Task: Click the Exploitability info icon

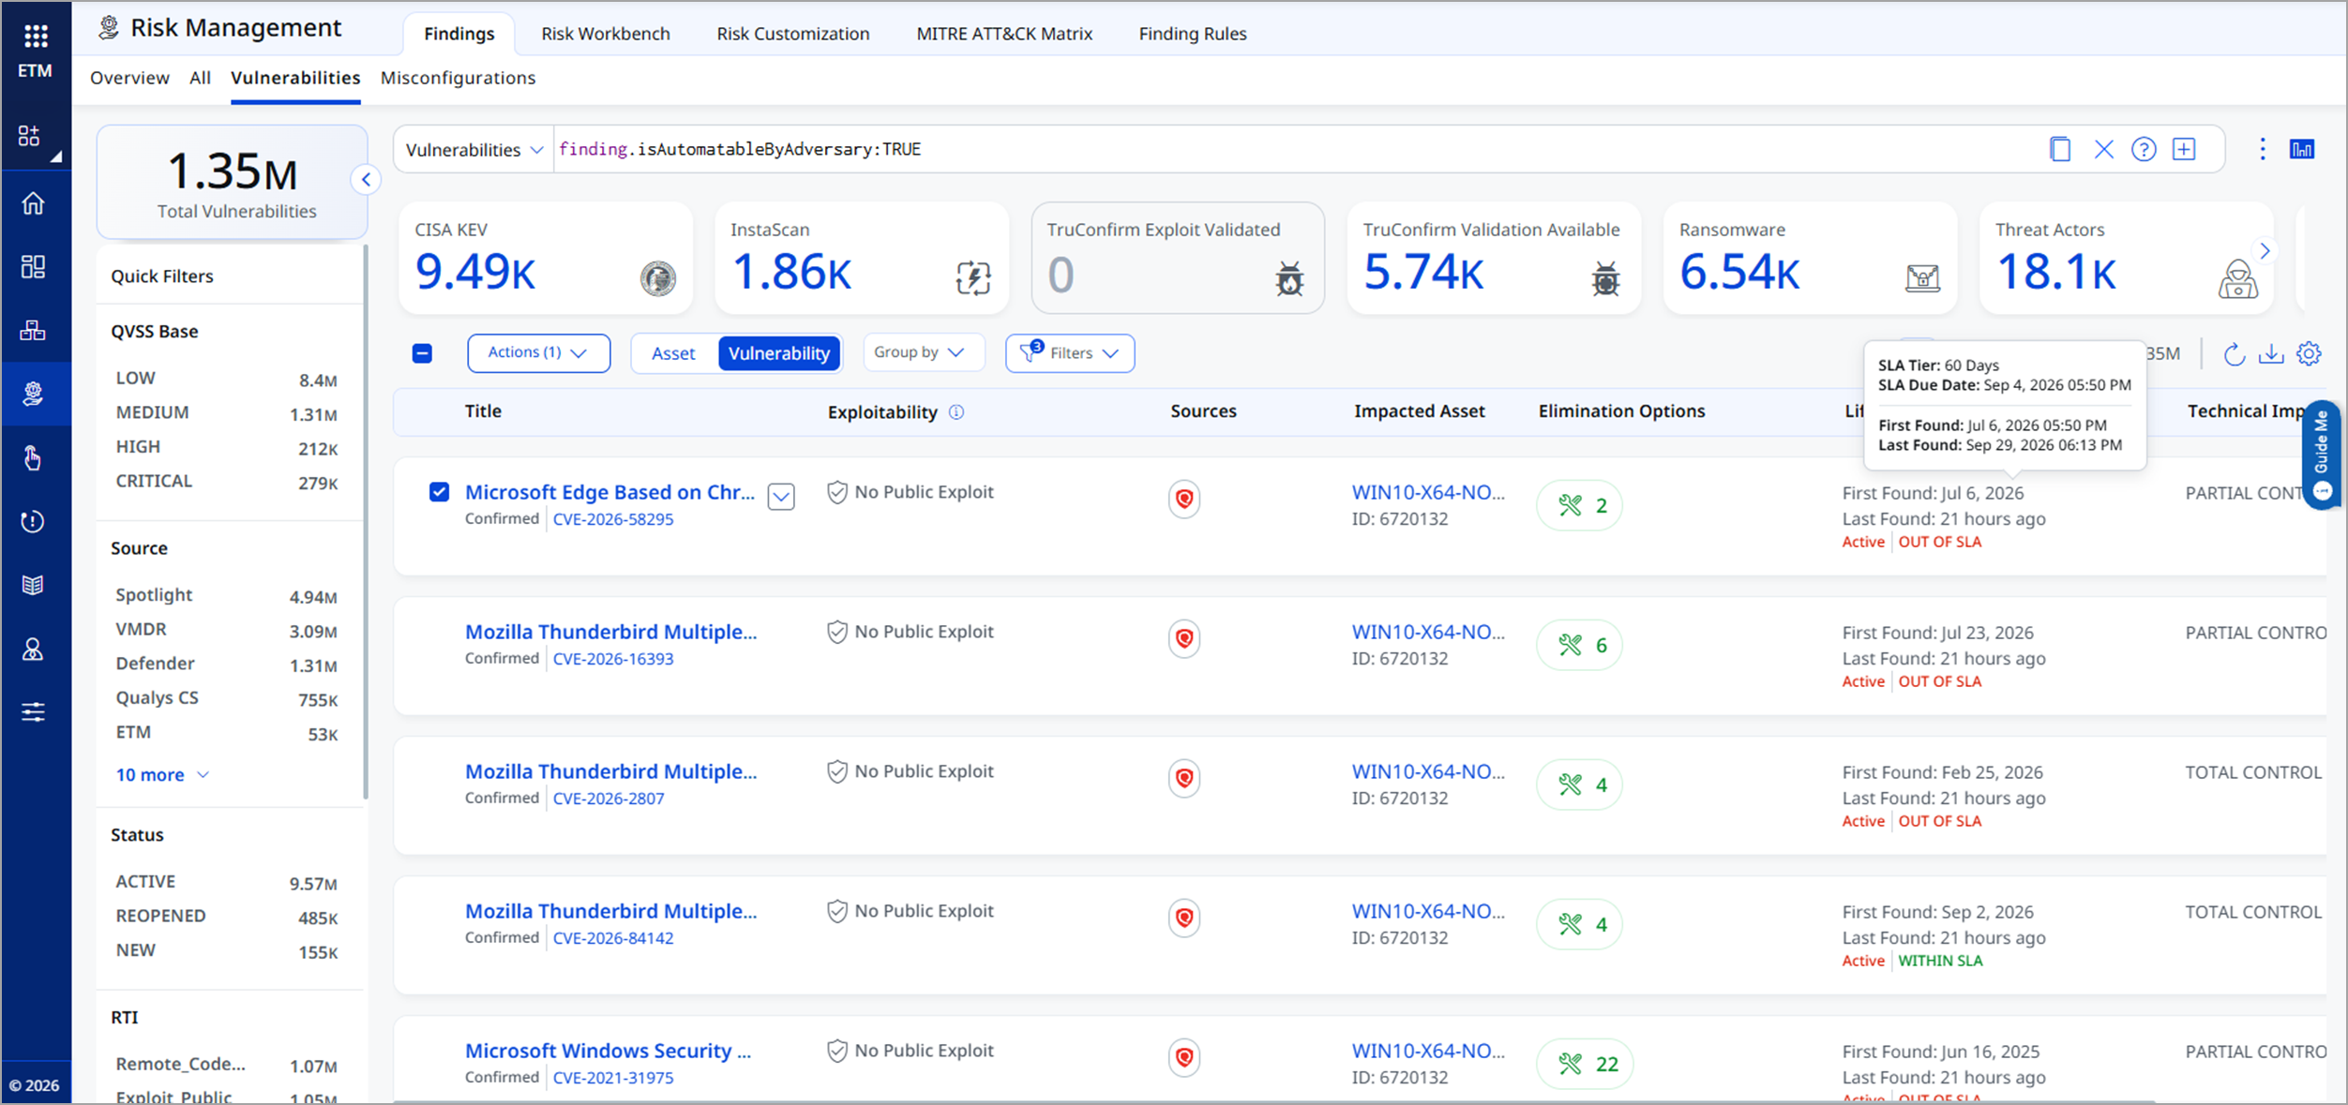Action: [x=956, y=412]
